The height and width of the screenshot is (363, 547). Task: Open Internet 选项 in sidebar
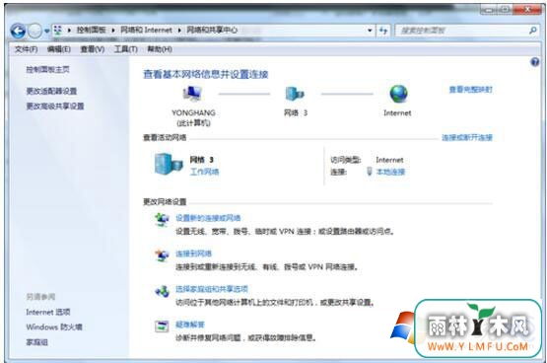click(x=48, y=312)
